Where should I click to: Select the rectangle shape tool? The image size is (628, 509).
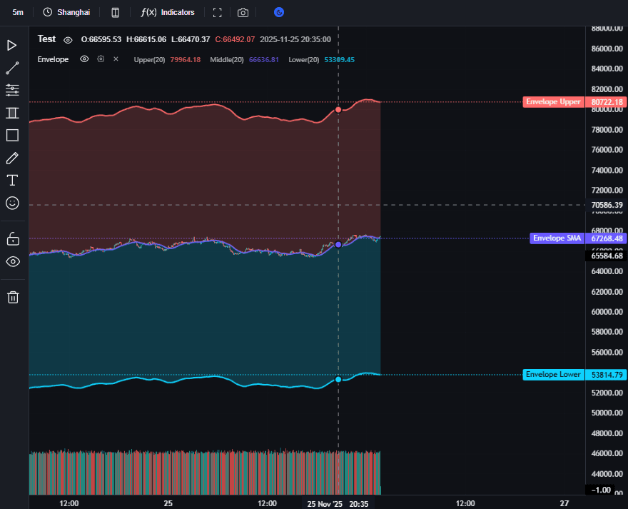[12, 135]
